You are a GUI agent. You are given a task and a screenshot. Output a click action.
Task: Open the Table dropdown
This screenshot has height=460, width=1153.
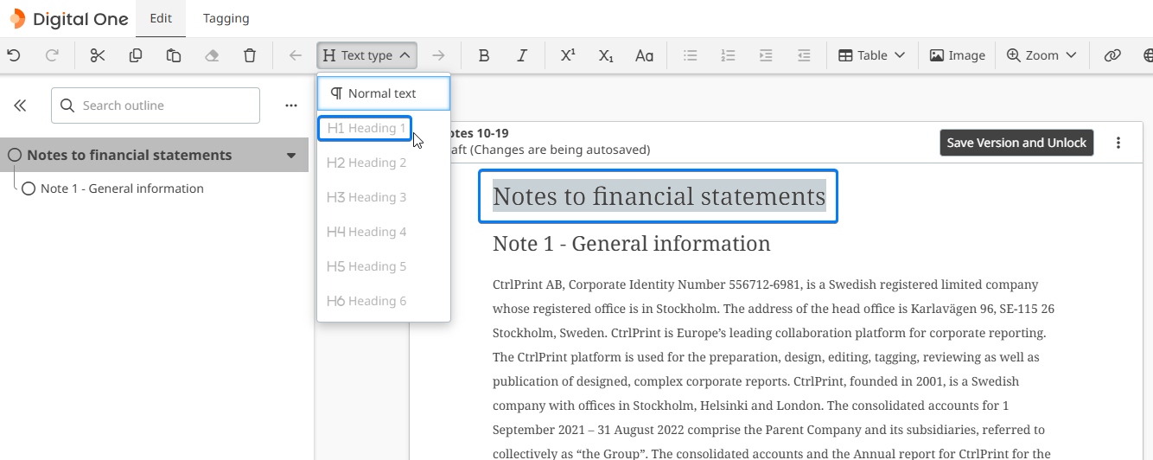[x=871, y=55]
